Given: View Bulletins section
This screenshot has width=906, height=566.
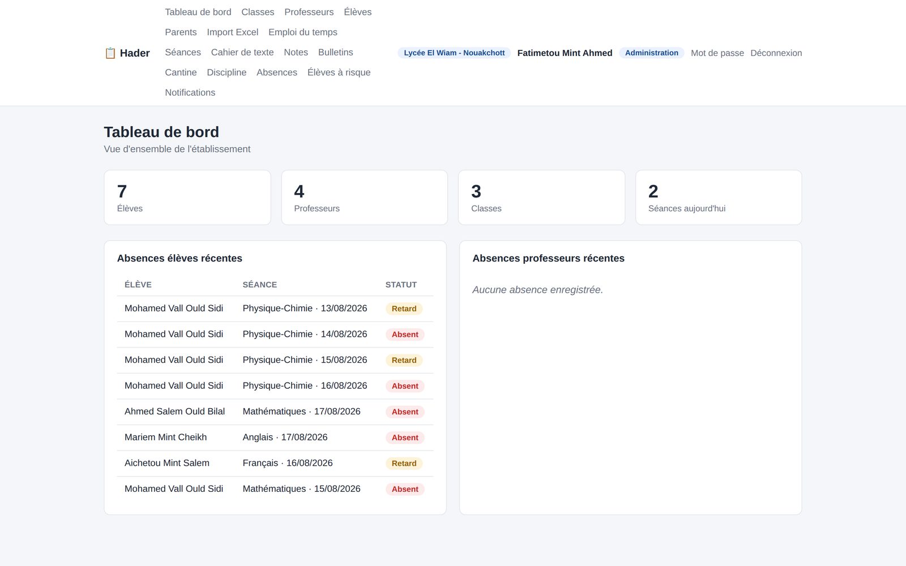Looking at the screenshot, I should [x=336, y=52].
